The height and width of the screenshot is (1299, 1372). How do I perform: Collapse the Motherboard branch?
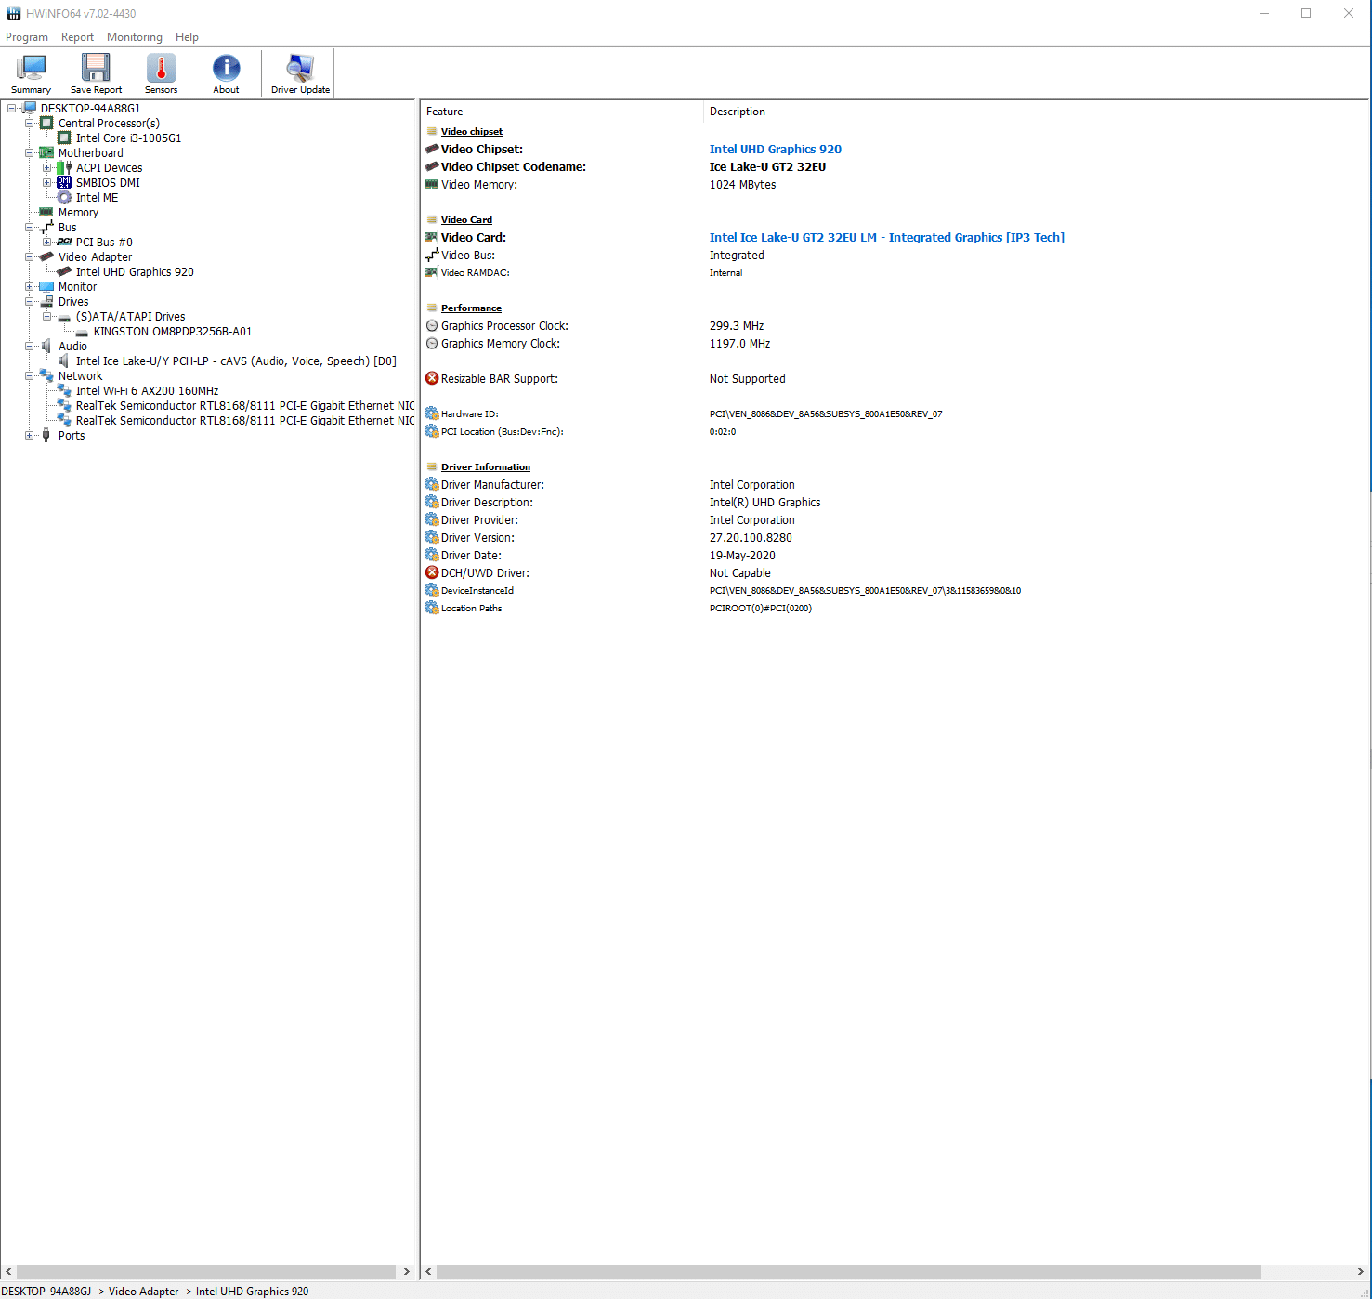point(29,153)
